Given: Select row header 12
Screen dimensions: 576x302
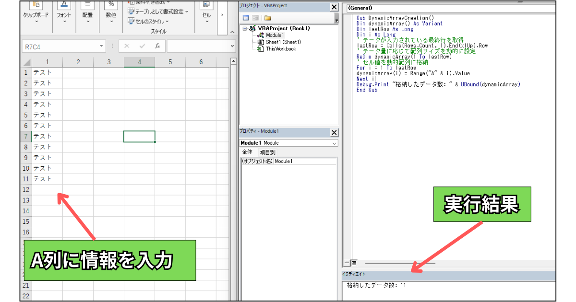Looking at the screenshot, I should [x=26, y=190].
